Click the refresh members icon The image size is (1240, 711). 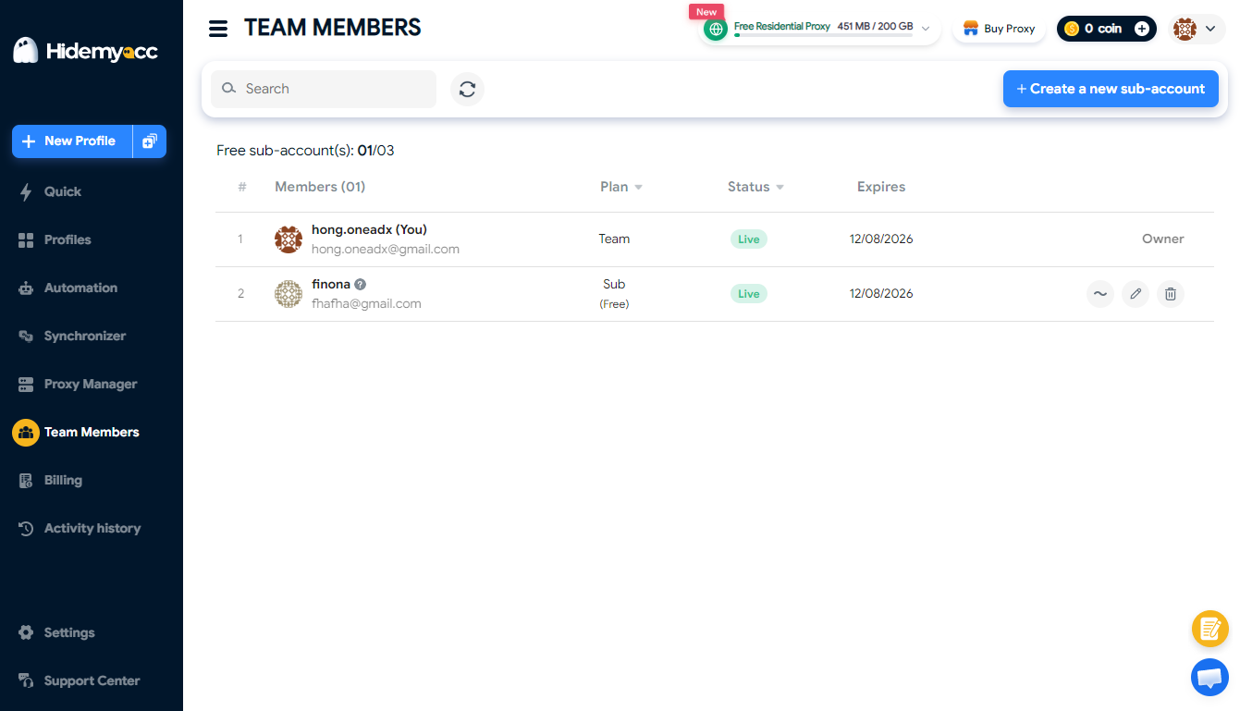pos(467,89)
